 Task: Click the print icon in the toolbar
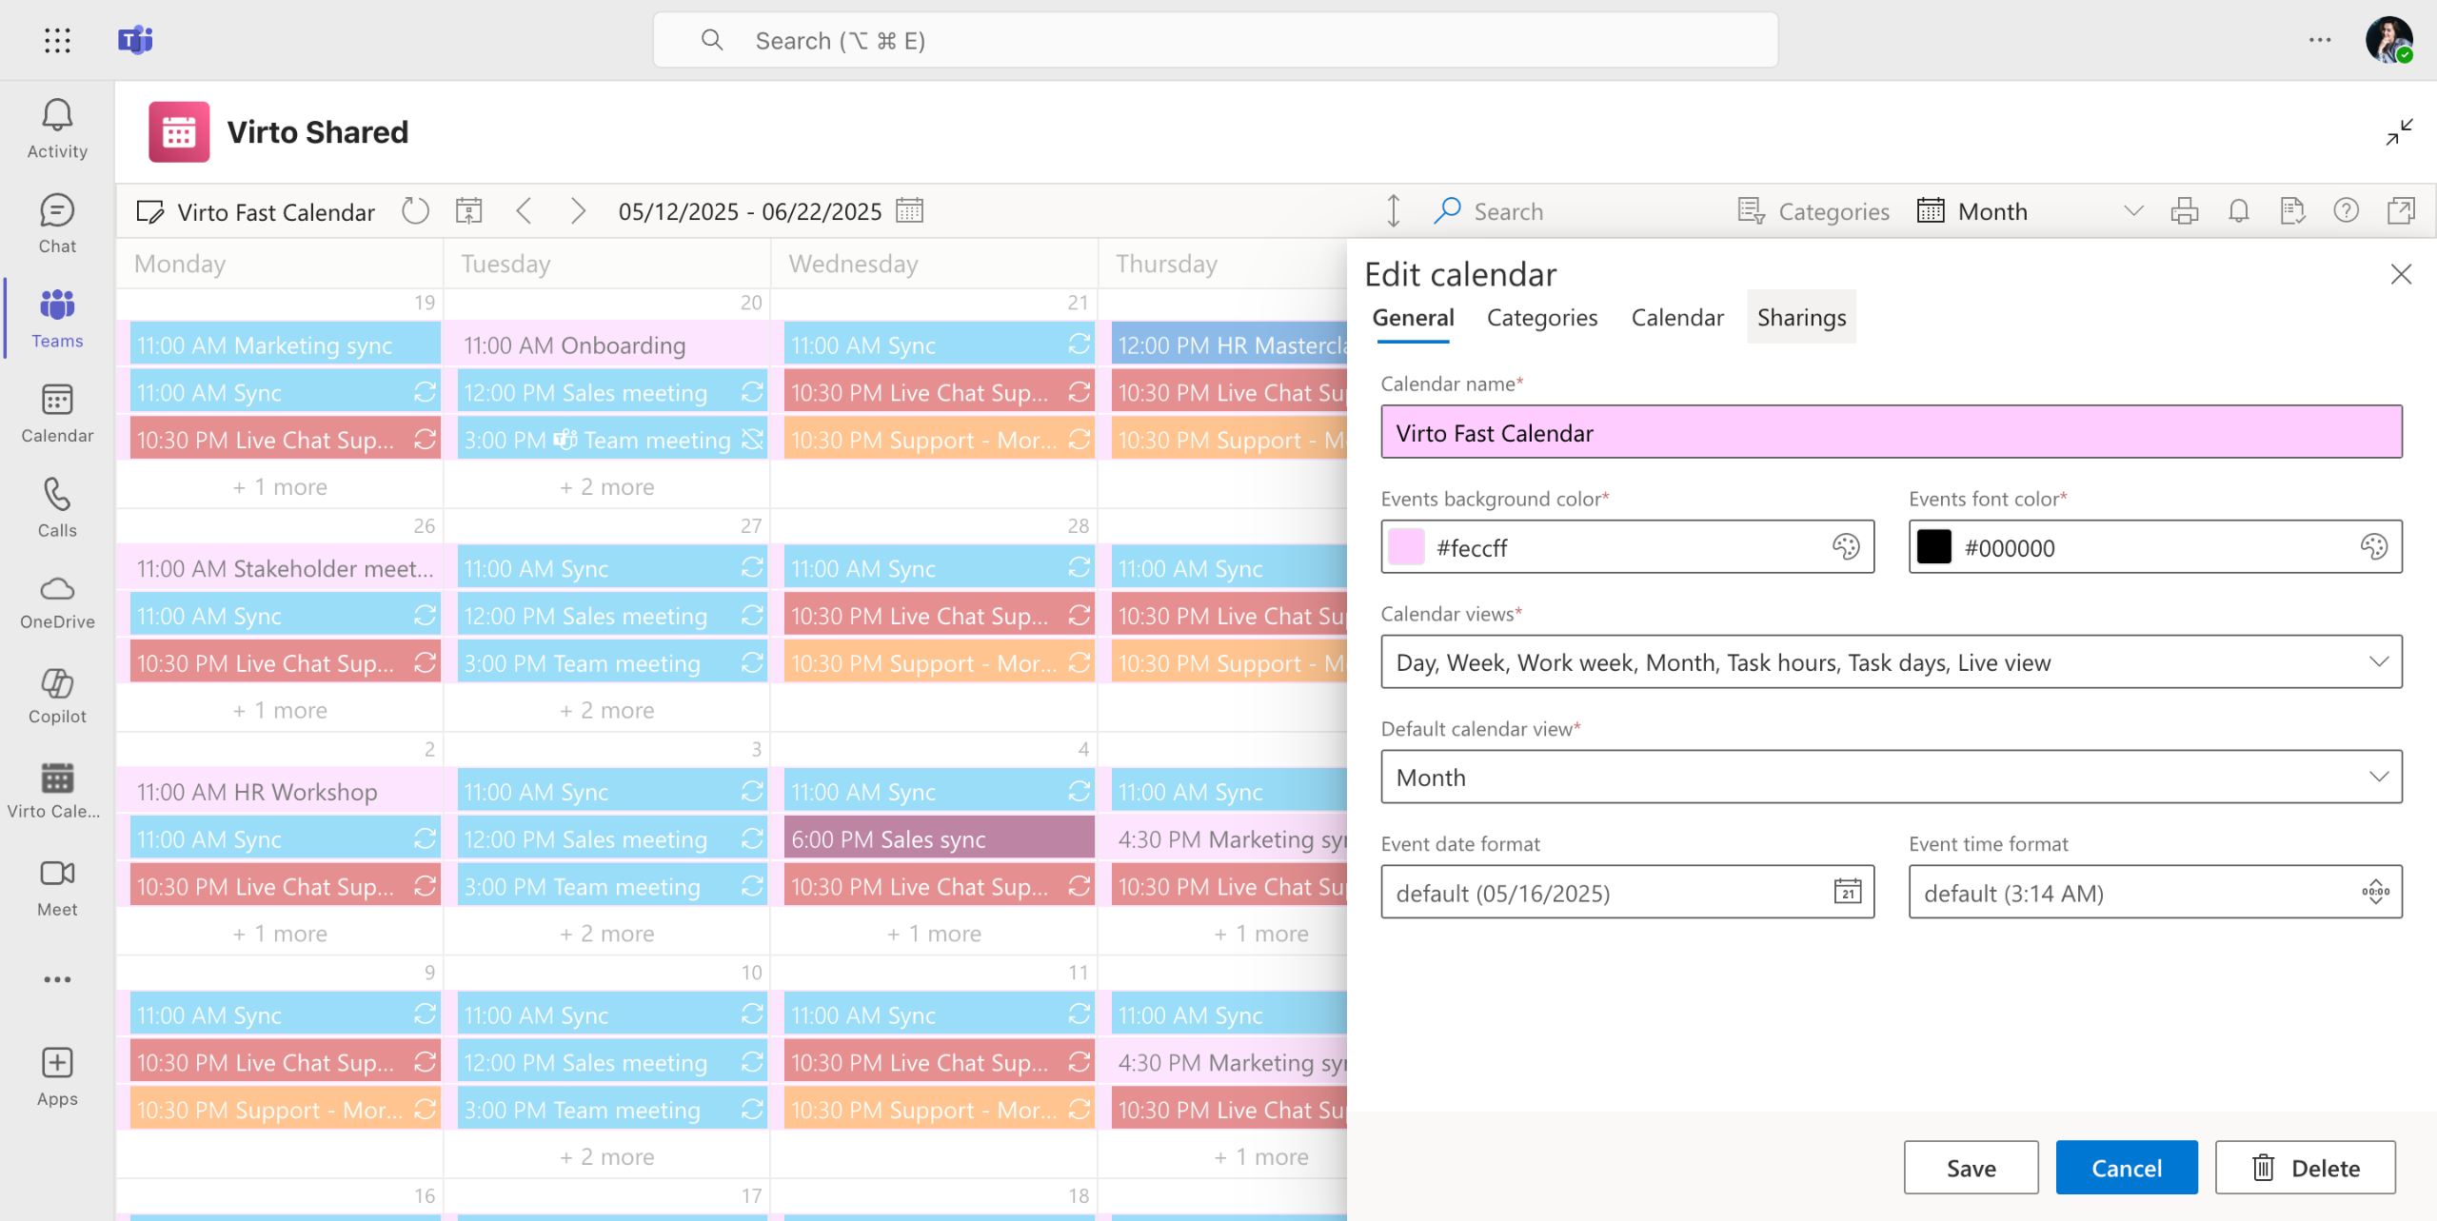(2184, 210)
